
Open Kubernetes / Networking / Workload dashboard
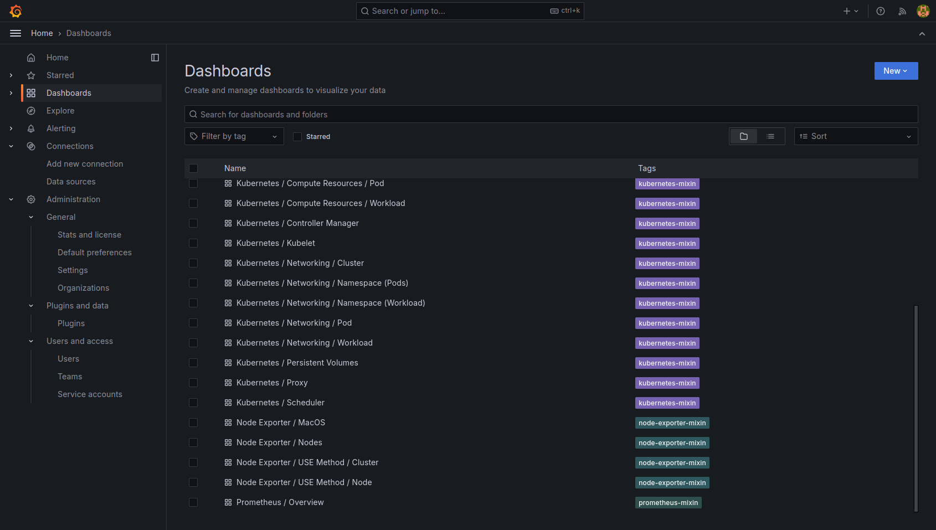click(305, 343)
